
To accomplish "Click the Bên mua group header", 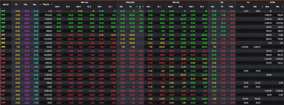I will click(x=84, y=2).
